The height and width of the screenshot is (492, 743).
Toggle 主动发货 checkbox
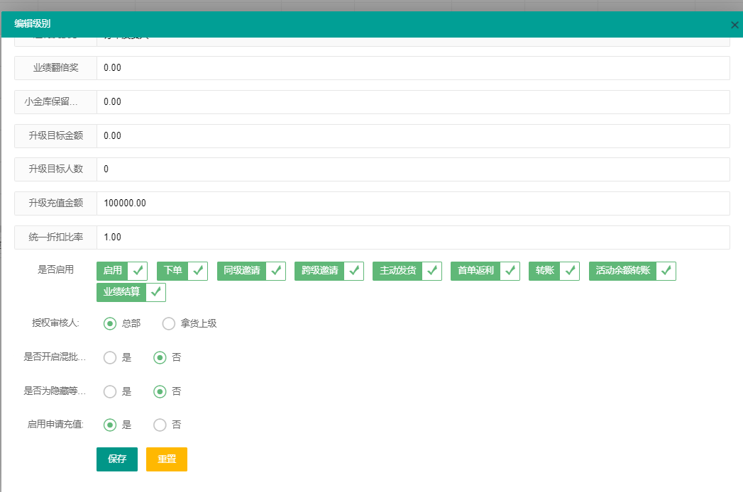(407, 271)
